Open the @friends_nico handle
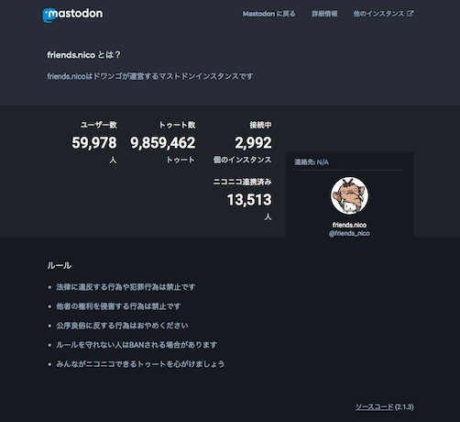 tap(349, 233)
